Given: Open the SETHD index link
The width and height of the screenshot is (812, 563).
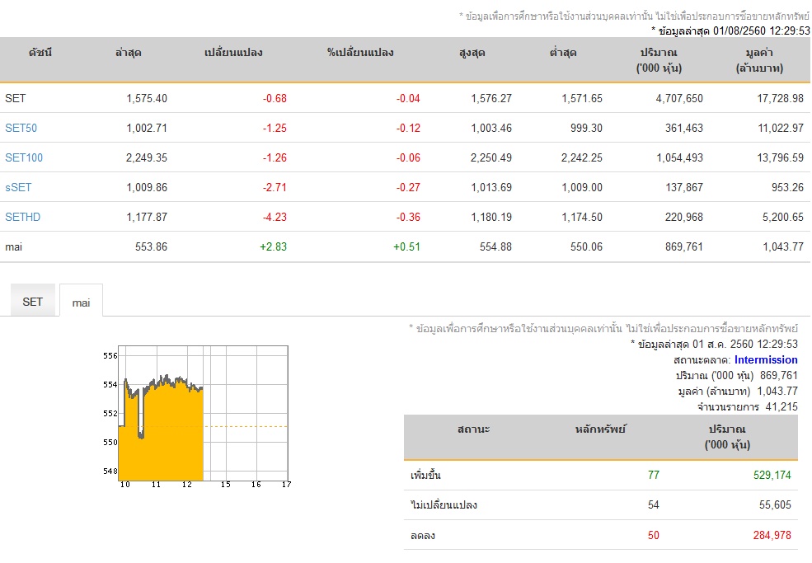Looking at the screenshot, I should click(22, 217).
